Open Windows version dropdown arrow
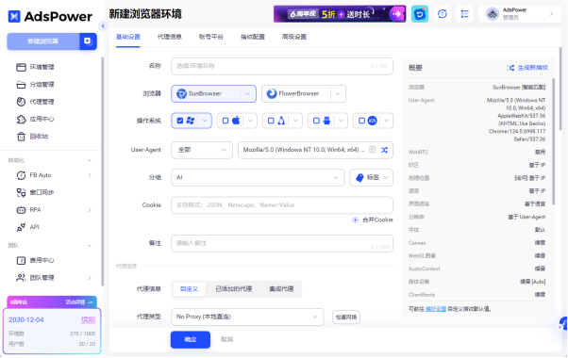 click(x=205, y=121)
